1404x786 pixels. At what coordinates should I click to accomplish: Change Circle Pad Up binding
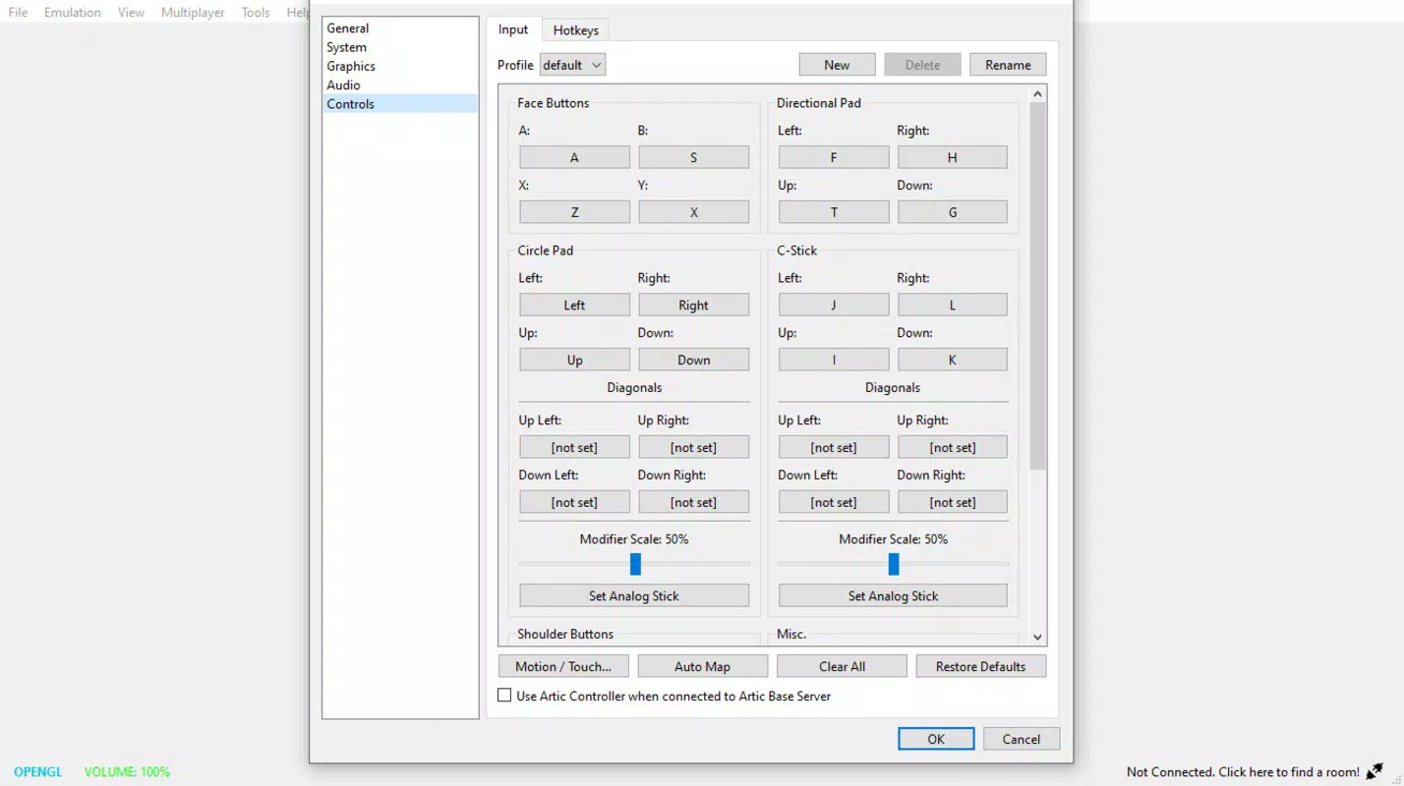[x=574, y=360]
